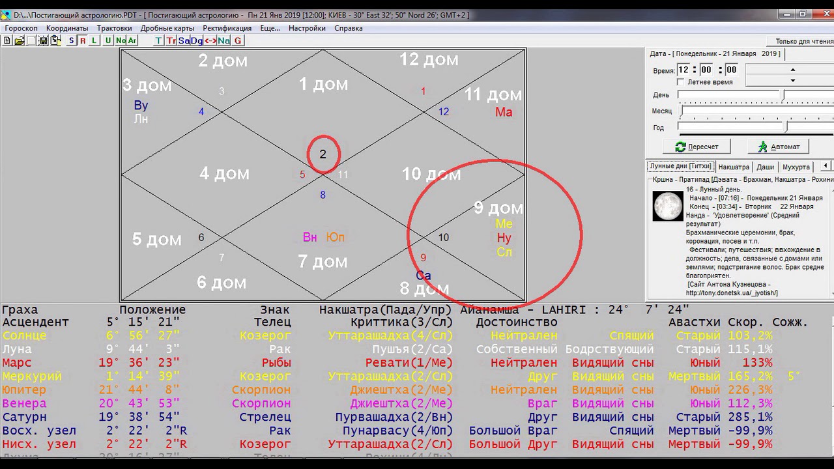This screenshot has width=834, height=469.
Task: Click the Луна row label
Action: pyautogui.click(x=17, y=349)
